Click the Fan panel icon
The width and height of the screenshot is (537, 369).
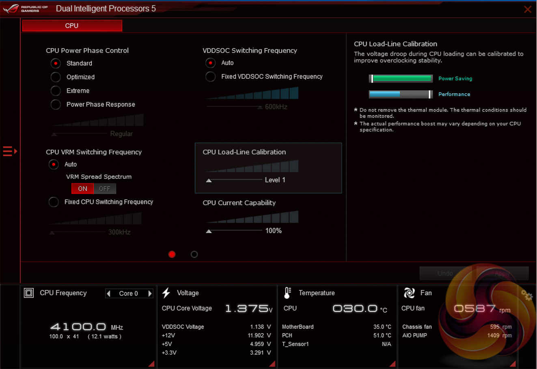(x=409, y=293)
